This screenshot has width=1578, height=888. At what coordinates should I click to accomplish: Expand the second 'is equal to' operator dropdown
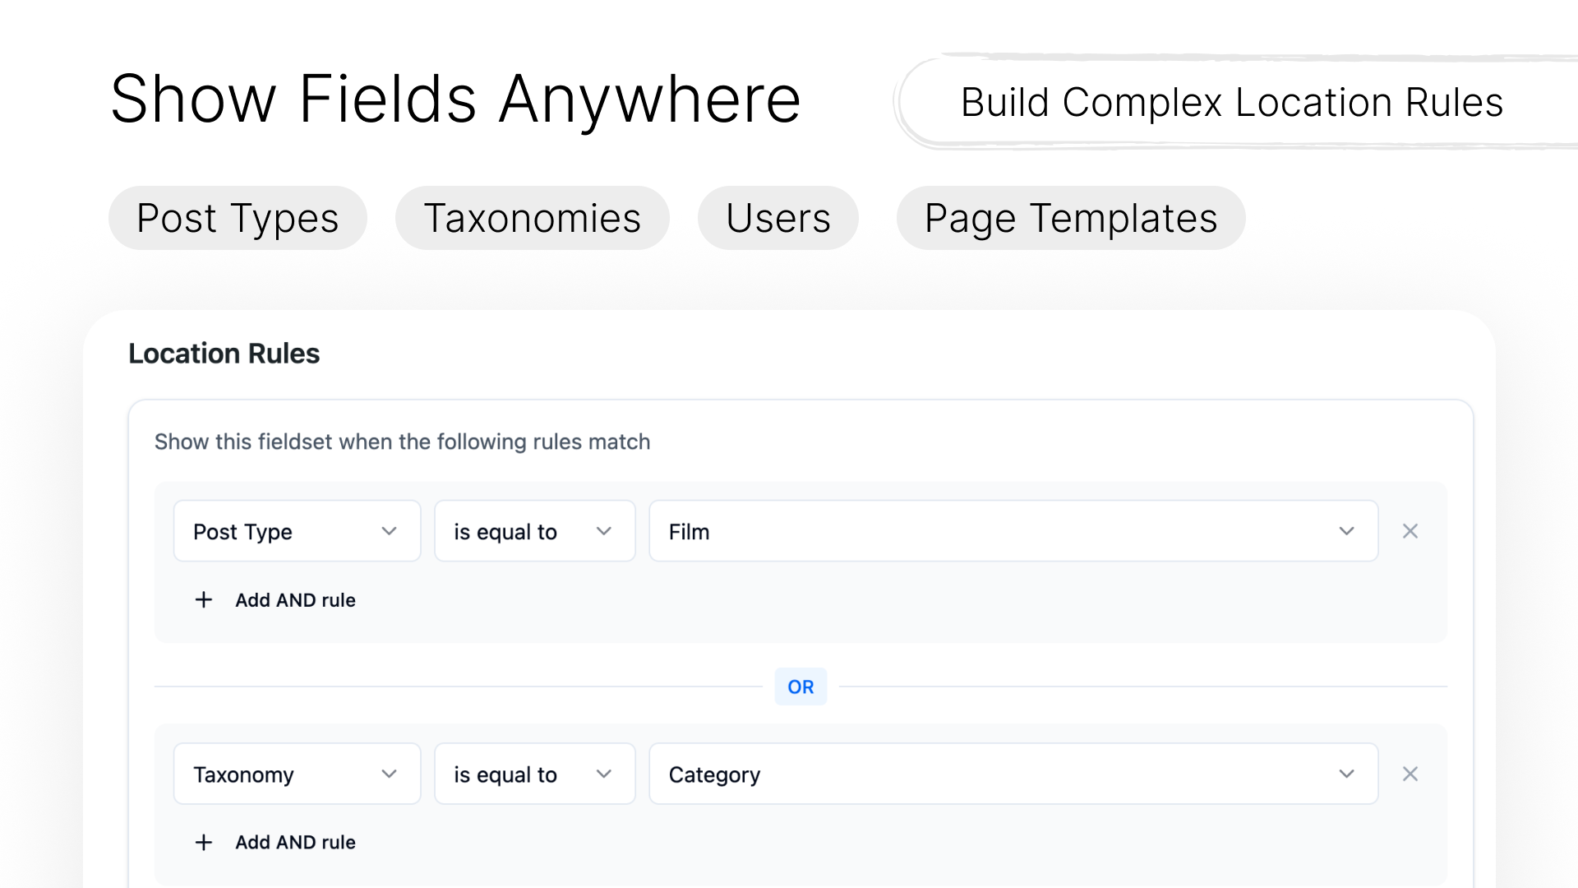(534, 774)
